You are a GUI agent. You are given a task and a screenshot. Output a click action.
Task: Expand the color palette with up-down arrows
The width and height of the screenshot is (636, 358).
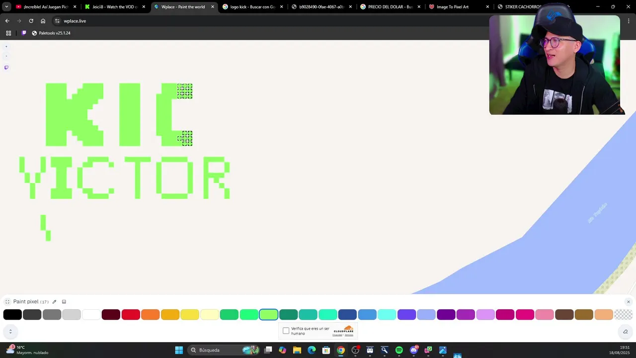point(10,332)
